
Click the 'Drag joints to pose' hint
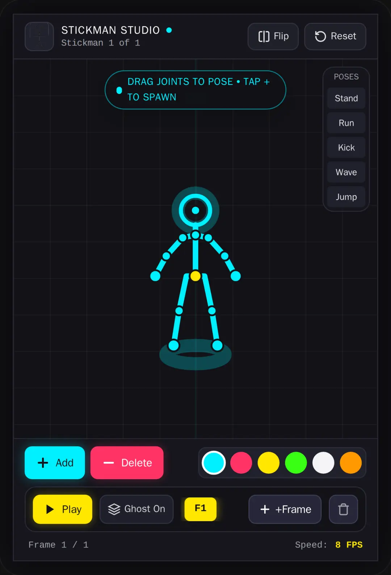click(x=195, y=90)
